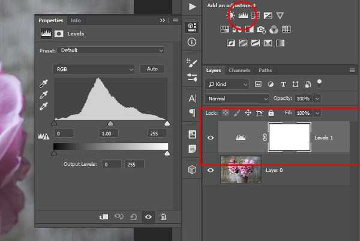The image size is (360, 241).
Task: Add a Black & White adjustment
Action: [x=249, y=29]
